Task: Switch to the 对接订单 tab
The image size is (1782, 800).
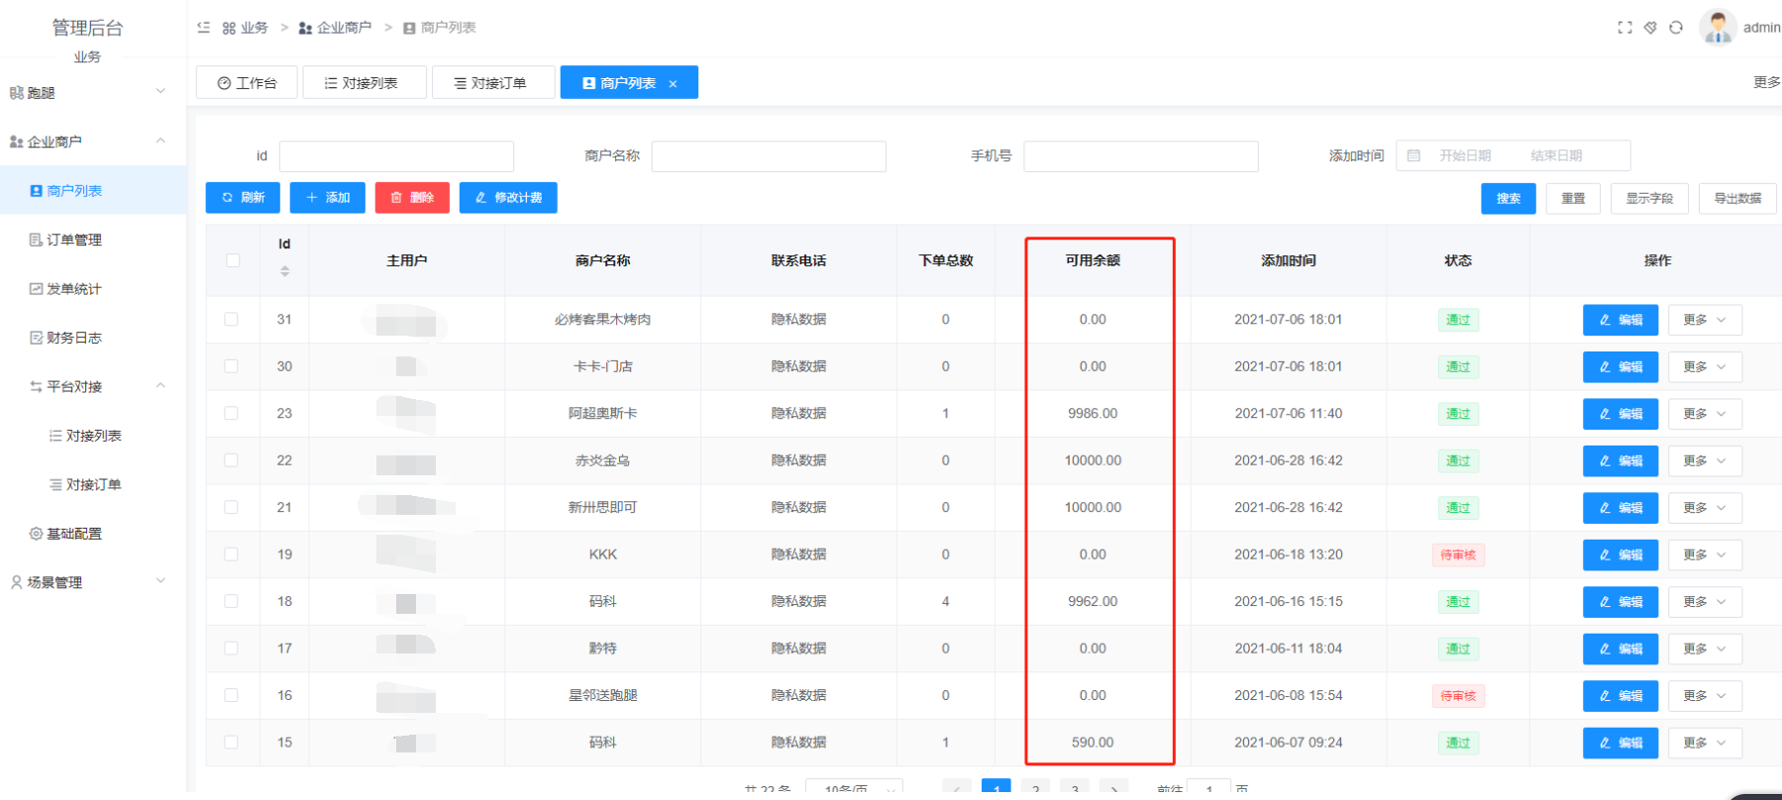Action: tap(491, 83)
